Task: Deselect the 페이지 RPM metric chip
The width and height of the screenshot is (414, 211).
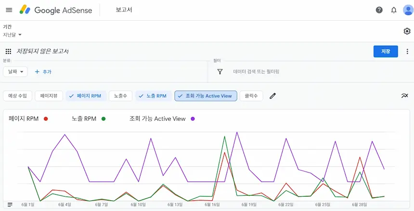Action: click(86, 96)
